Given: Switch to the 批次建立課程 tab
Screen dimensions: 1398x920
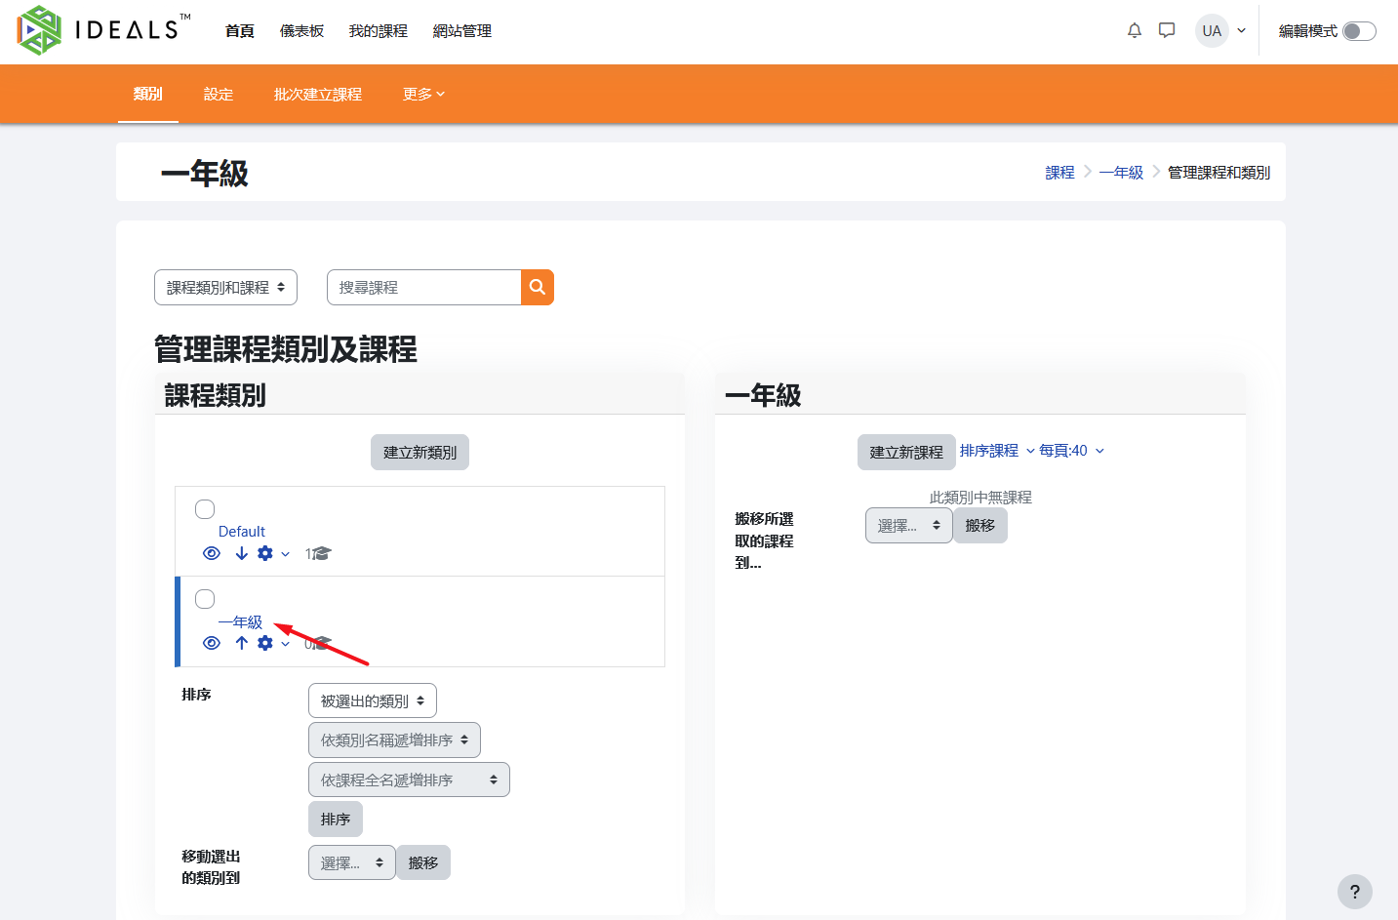Looking at the screenshot, I should click(x=317, y=95).
